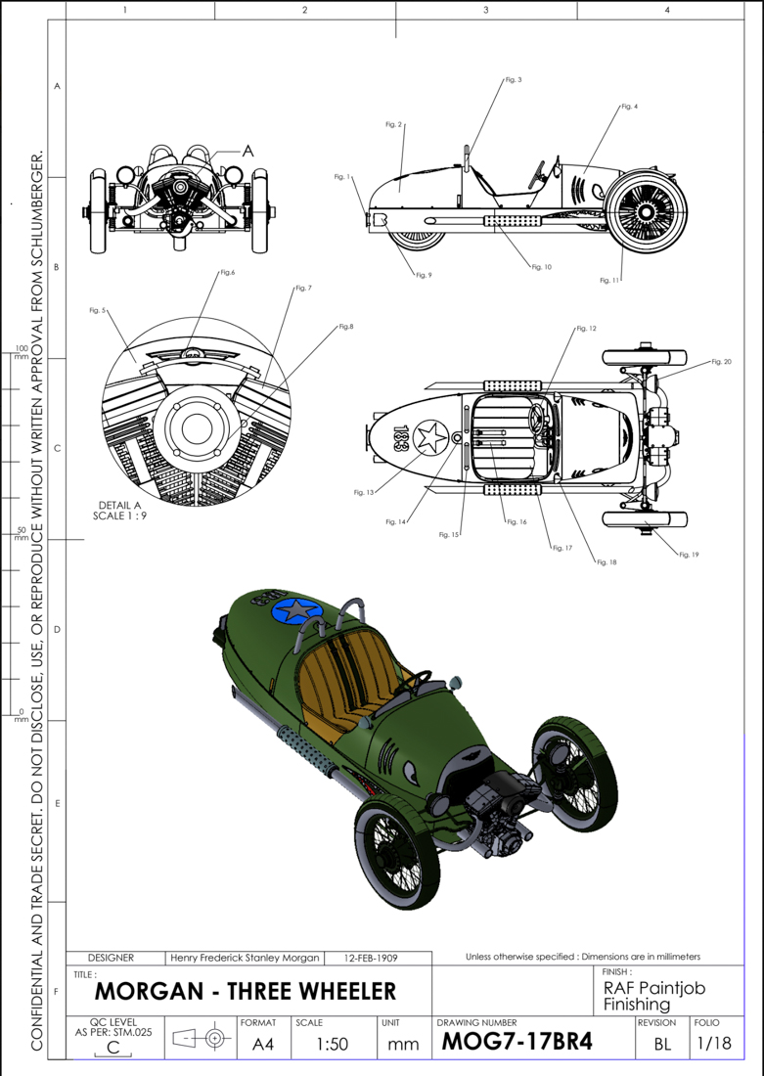Click the 'QC LEVEL AS PER: STM.025' text
Viewport: 764px width, 1076px height.
[x=113, y=1027]
